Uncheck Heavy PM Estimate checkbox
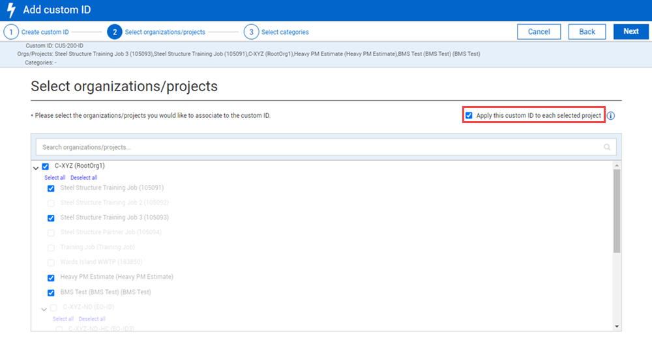The width and height of the screenshot is (652, 349). (51, 277)
